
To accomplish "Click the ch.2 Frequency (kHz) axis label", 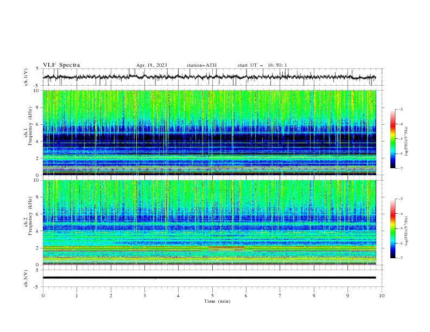I will (28, 216).
